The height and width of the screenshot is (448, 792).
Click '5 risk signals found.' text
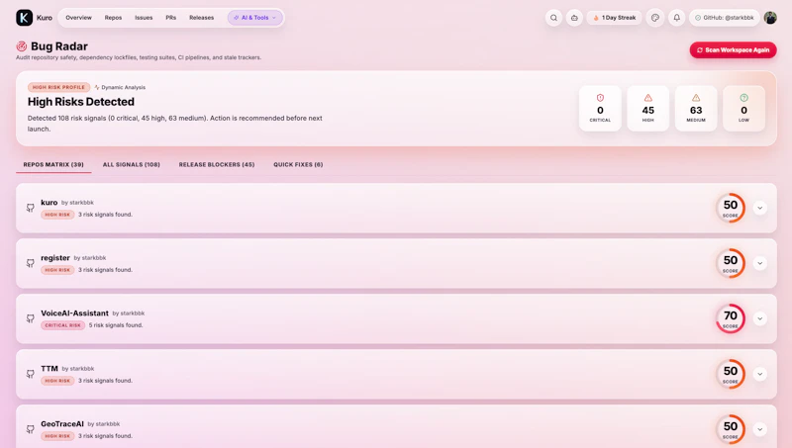(116, 325)
